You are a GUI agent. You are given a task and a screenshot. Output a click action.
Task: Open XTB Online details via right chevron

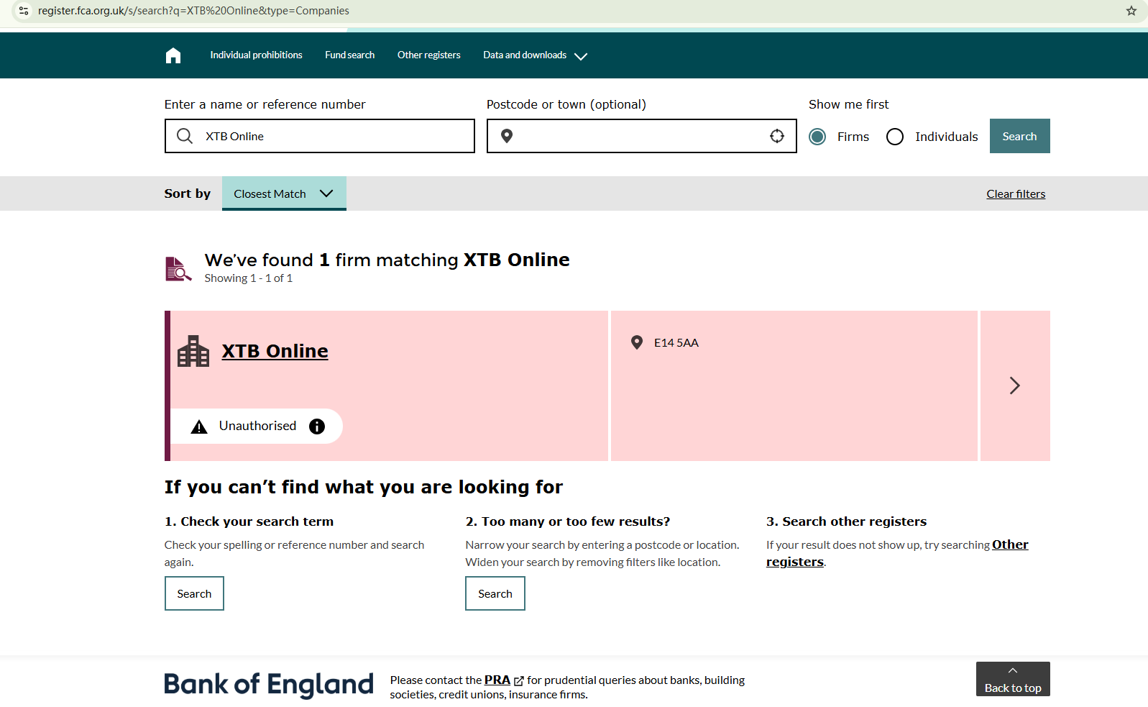pyautogui.click(x=1015, y=386)
